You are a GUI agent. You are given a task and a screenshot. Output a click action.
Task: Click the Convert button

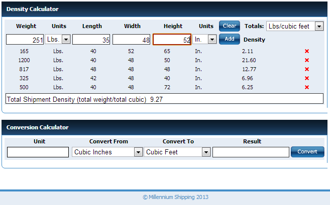point(307,152)
